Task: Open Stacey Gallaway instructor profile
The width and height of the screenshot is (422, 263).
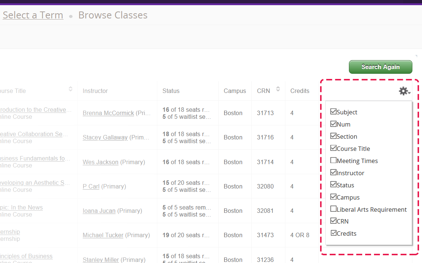Action: 105,138
